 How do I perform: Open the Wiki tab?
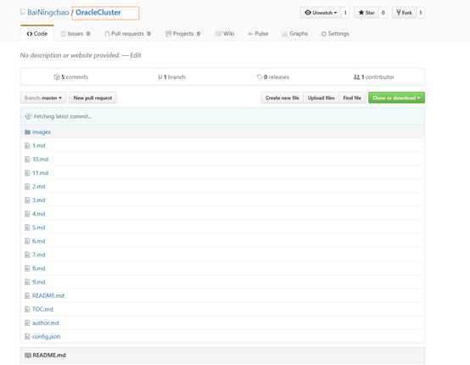coord(225,34)
